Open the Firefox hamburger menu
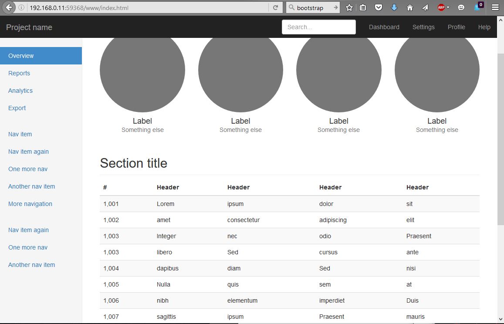The width and height of the screenshot is (504, 324). pyautogui.click(x=495, y=7)
